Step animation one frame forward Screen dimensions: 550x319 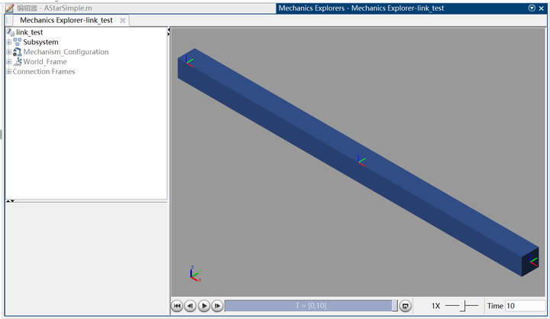217,306
